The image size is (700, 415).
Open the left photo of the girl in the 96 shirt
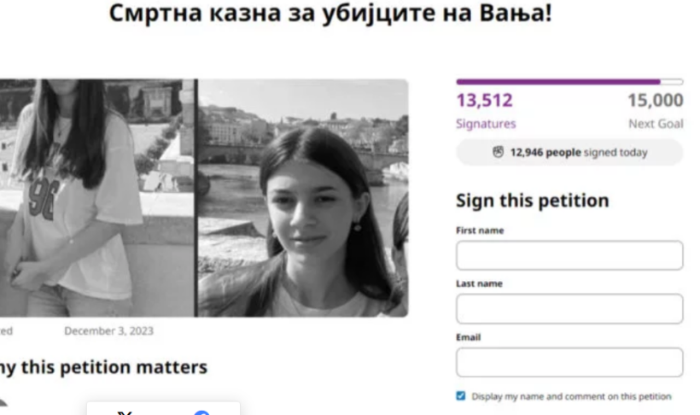point(96,198)
